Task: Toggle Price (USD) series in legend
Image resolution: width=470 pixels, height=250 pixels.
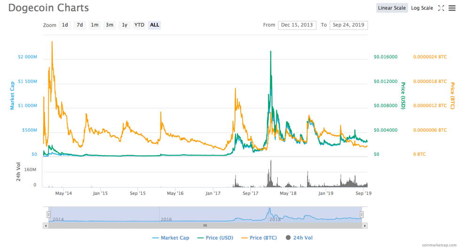Action: pyautogui.click(x=215, y=238)
